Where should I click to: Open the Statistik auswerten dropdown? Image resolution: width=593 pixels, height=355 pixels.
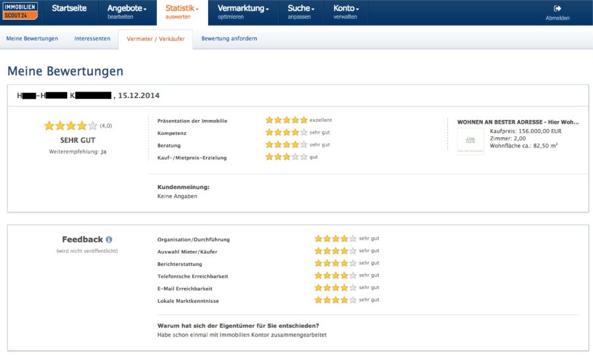pyautogui.click(x=183, y=12)
